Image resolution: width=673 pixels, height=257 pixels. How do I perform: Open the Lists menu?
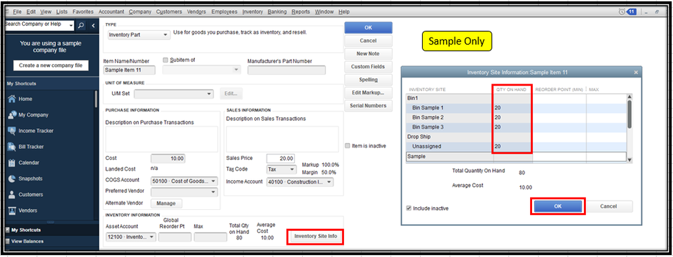pyautogui.click(x=62, y=11)
